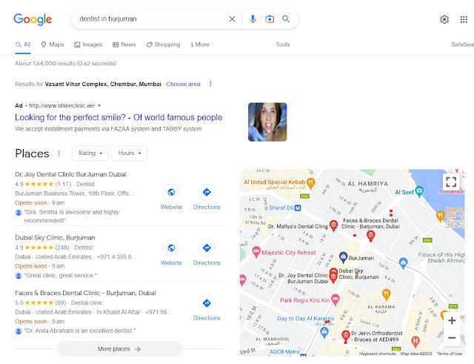Open the Rating filter dropdown
Screen dimensions: 474x364
(x=90, y=153)
